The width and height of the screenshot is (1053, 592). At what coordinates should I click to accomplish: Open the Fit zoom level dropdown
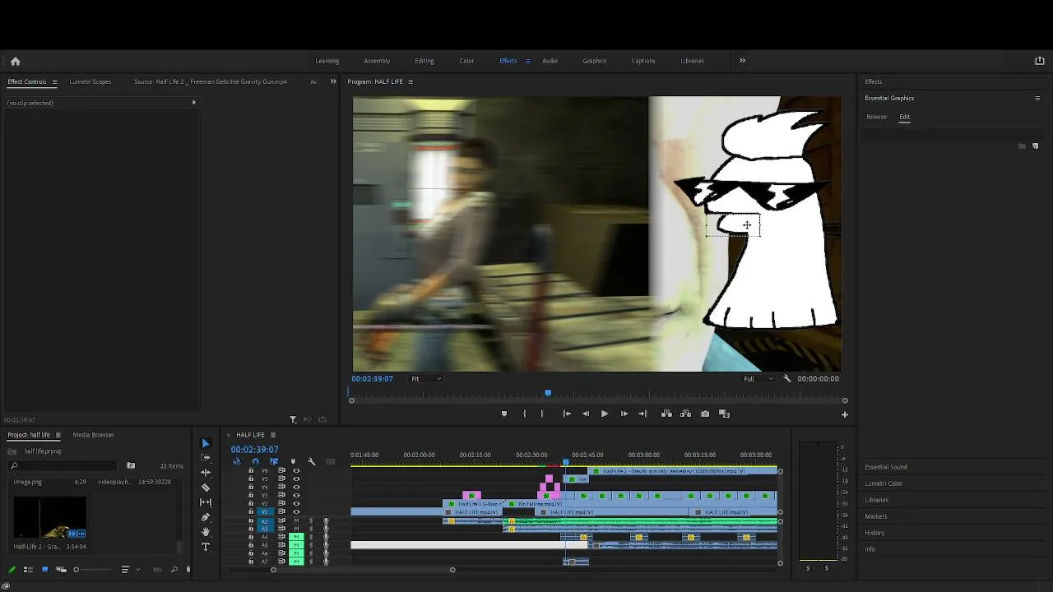pos(426,378)
